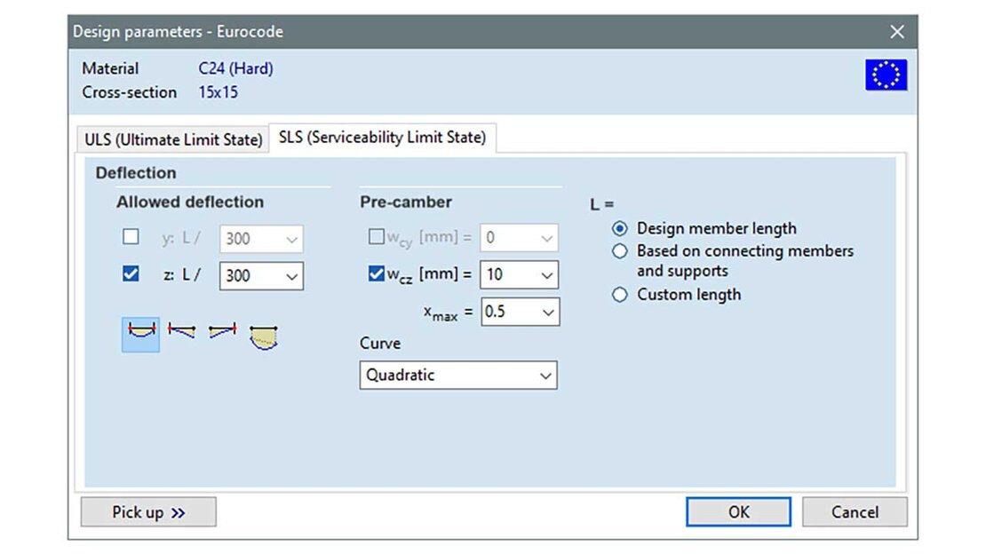The width and height of the screenshot is (986, 554).
Task: Click the Pre-camber heading
Action: pos(406,202)
